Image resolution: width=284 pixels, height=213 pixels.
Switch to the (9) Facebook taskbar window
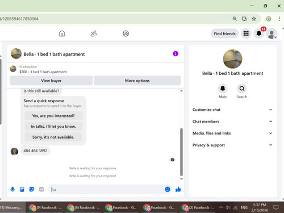click(45, 207)
